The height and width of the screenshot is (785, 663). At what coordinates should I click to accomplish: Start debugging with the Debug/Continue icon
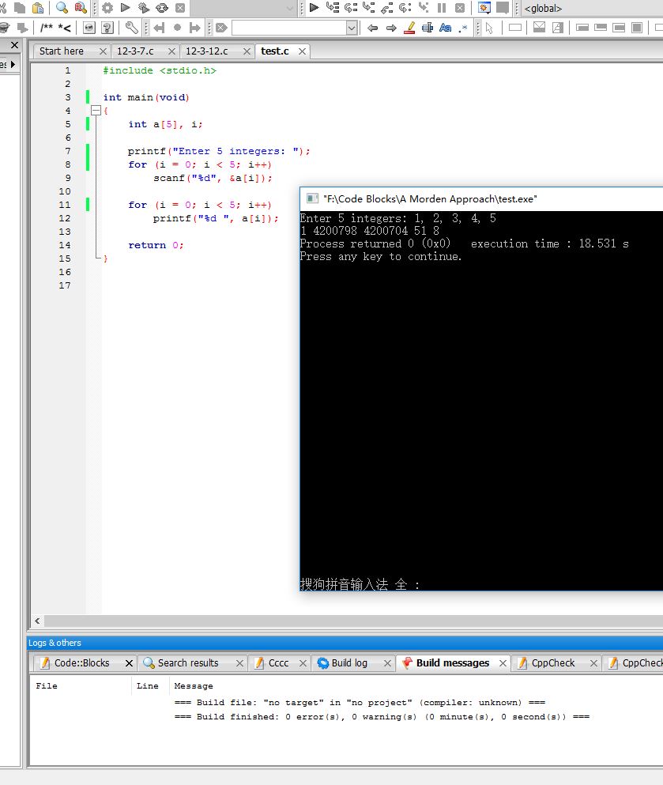[315, 8]
